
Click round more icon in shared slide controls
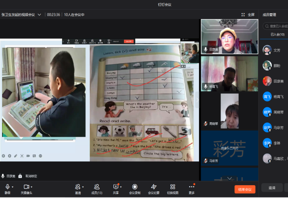pyautogui.click(x=40, y=156)
